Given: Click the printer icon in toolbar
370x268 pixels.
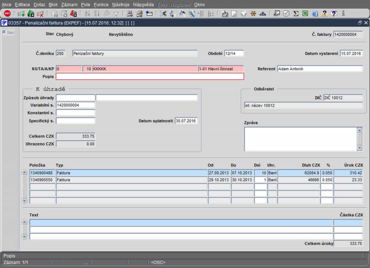Looking at the screenshot, I should [x=130, y=13].
